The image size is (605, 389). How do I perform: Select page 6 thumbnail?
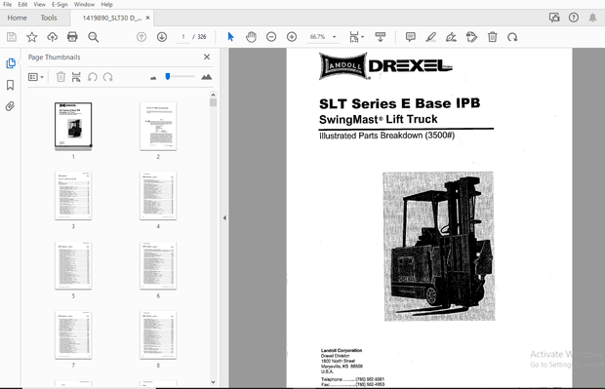tap(158, 265)
